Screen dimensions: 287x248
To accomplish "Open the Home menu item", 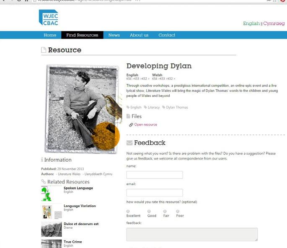I will click(50, 35).
